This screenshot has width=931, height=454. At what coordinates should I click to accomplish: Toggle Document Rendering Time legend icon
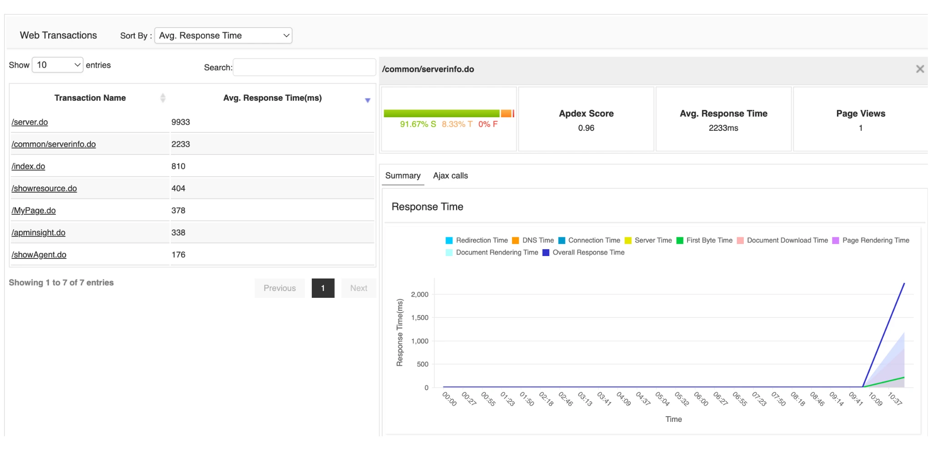[449, 253]
